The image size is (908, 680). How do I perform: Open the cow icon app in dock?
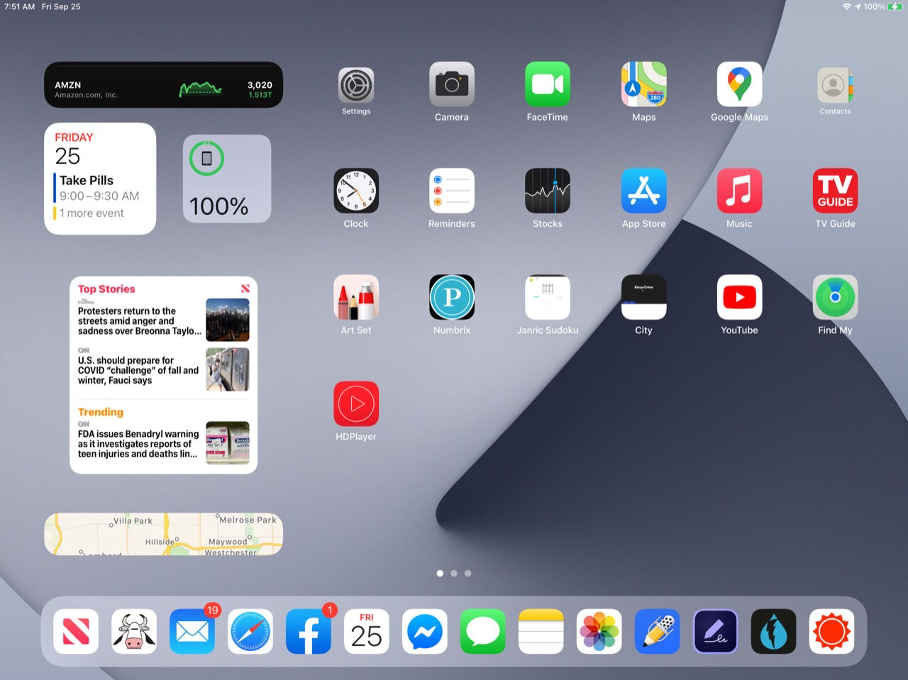click(134, 631)
